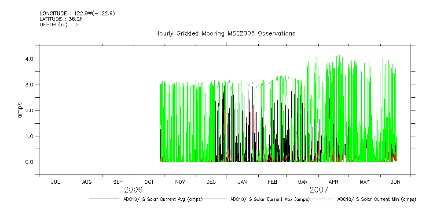Select the DEC month label on the time axis
Image resolution: width=444 pixels, height=221 pixels.
point(211,182)
